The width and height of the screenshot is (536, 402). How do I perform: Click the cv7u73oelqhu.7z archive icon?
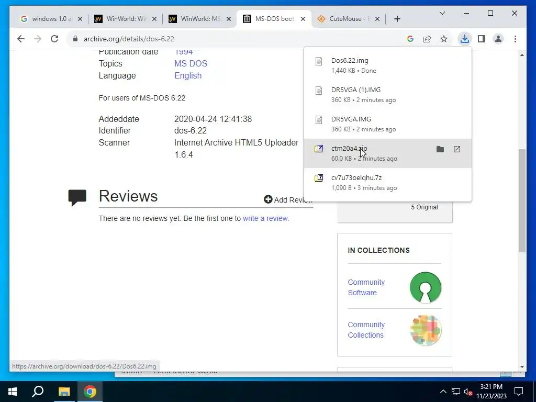point(319,178)
